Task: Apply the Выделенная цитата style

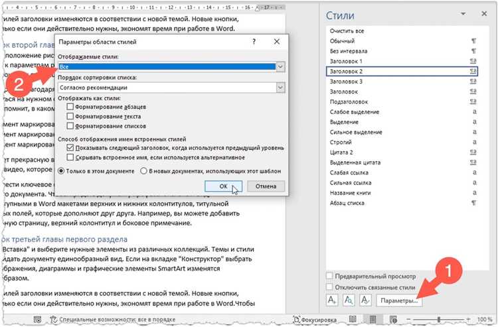Action: pyautogui.click(x=402, y=163)
